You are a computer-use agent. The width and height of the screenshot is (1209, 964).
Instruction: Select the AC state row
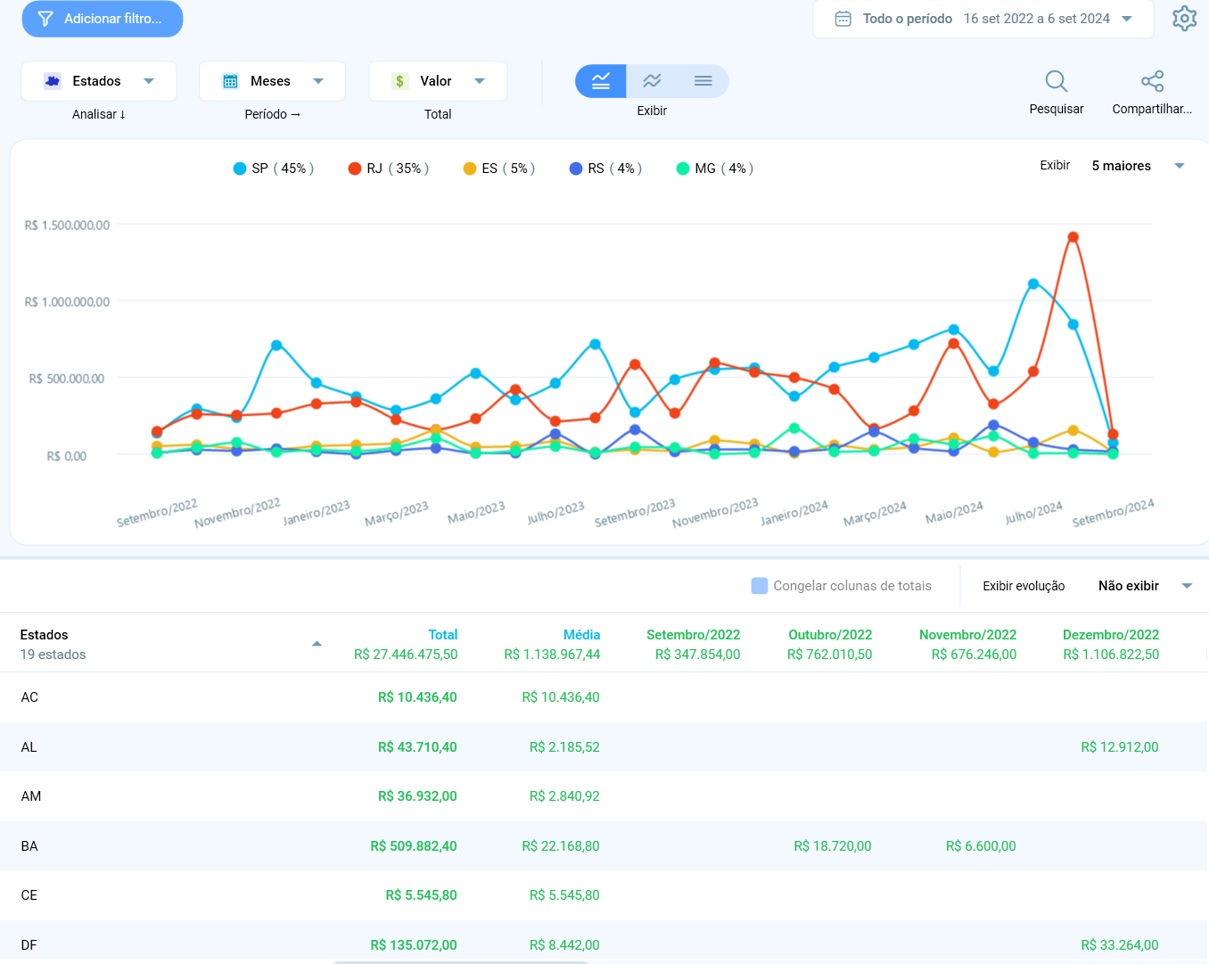[x=604, y=697]
